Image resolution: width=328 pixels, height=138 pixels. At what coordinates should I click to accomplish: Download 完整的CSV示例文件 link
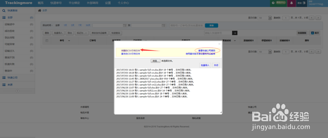point(131,50)
